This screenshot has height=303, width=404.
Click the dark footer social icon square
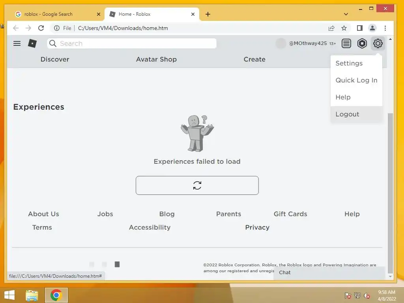click(117, 264)
